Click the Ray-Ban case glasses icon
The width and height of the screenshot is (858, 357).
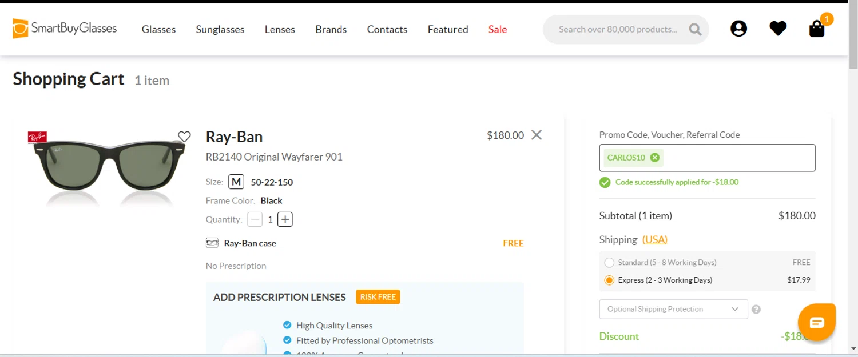[212, 243]
